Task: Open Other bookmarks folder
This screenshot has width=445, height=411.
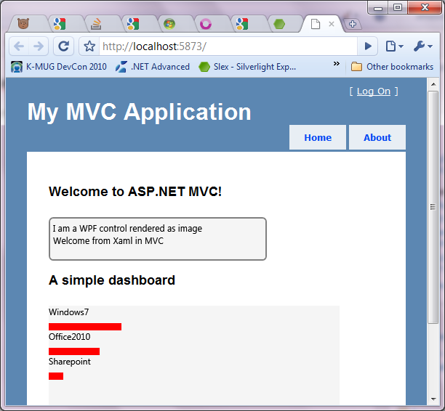Action: 392,67
